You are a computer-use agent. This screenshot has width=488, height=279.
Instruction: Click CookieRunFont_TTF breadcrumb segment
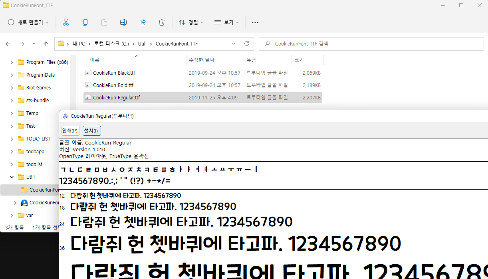pos(177,44)
